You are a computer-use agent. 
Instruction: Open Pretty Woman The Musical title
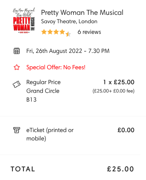pyautogui.click(x=82, y=13)
